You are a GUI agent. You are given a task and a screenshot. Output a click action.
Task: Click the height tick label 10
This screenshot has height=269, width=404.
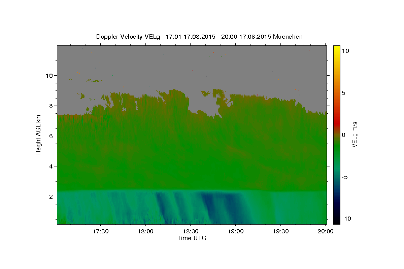[x=49, y=76]
